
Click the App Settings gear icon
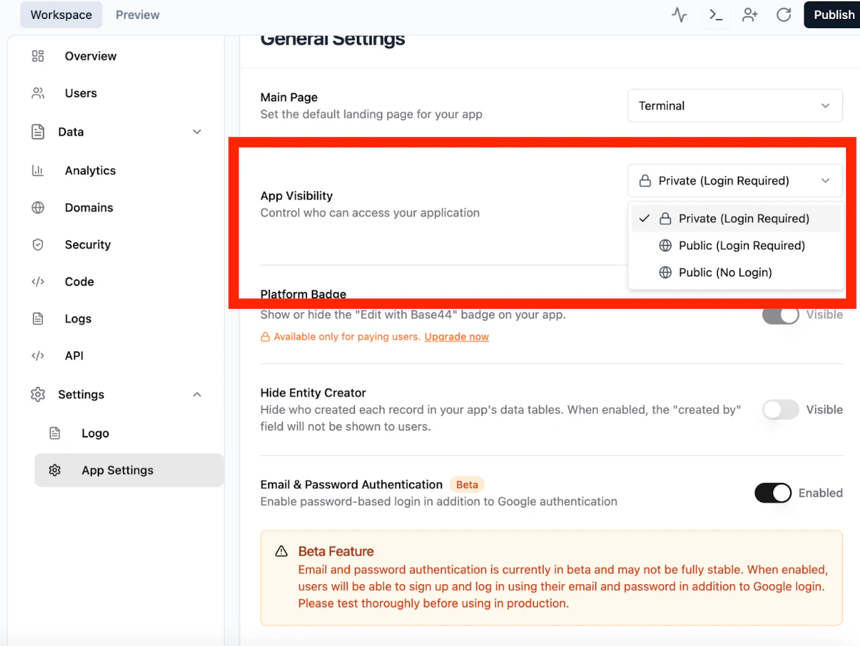pyautogui.click(x=55, y=470)
